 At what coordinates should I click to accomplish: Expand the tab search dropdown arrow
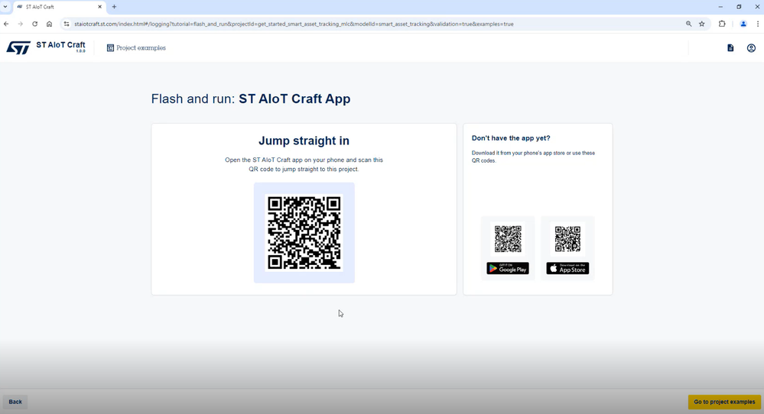pos(5,7)
